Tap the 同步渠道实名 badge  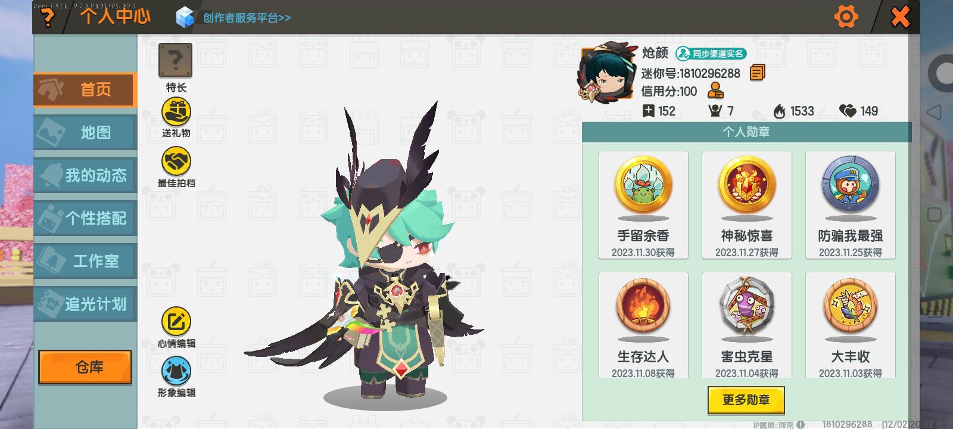(711, 54)
